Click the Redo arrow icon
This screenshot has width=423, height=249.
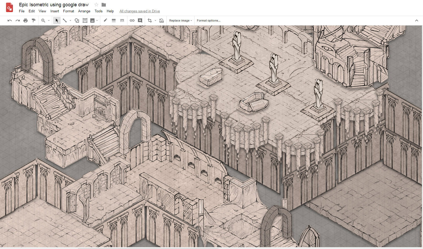coord(18,20)
